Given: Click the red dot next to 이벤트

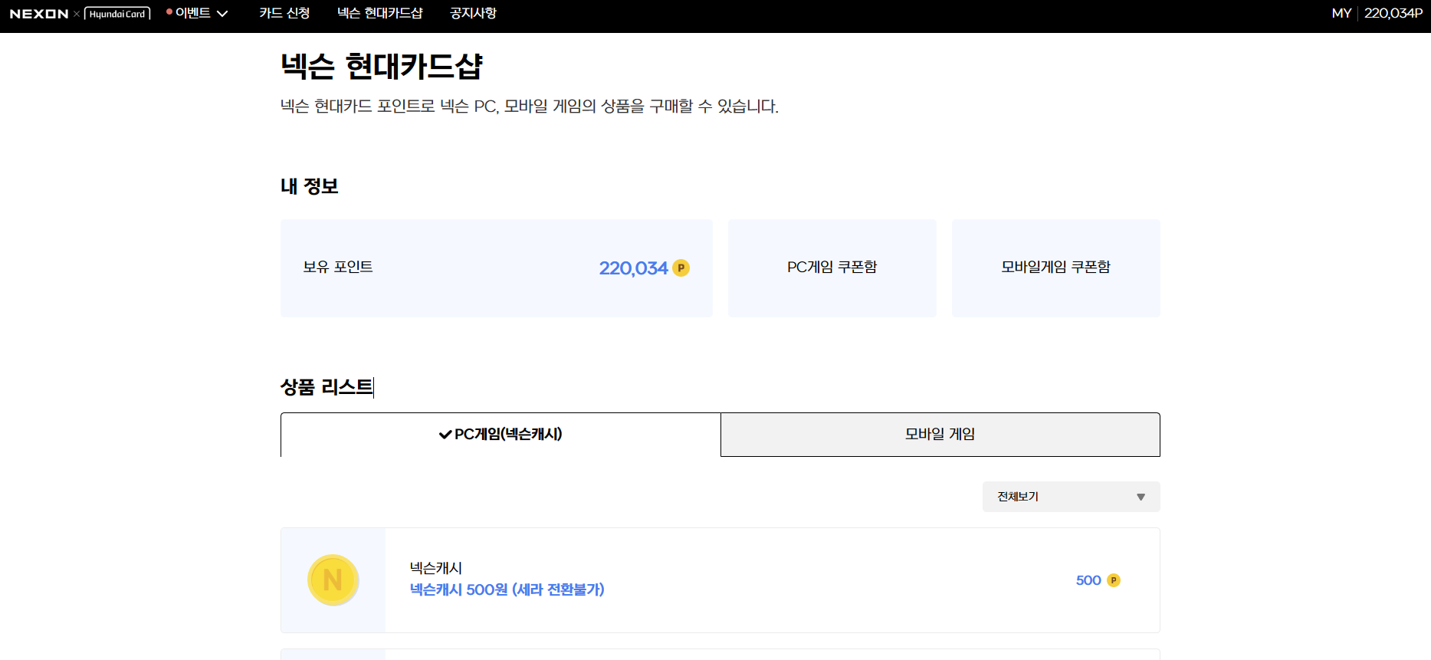Looking at the screenshot, I should tap(169, 12).
